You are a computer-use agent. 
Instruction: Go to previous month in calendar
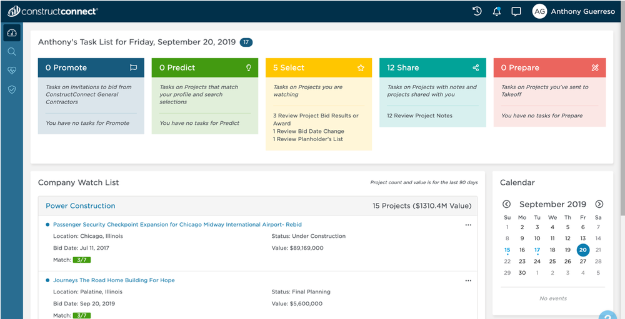pos(506,204)
